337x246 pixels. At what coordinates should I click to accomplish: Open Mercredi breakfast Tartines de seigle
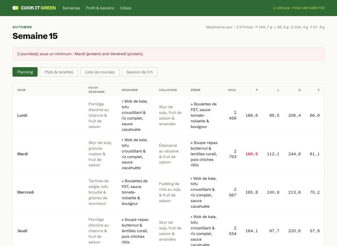99,192
